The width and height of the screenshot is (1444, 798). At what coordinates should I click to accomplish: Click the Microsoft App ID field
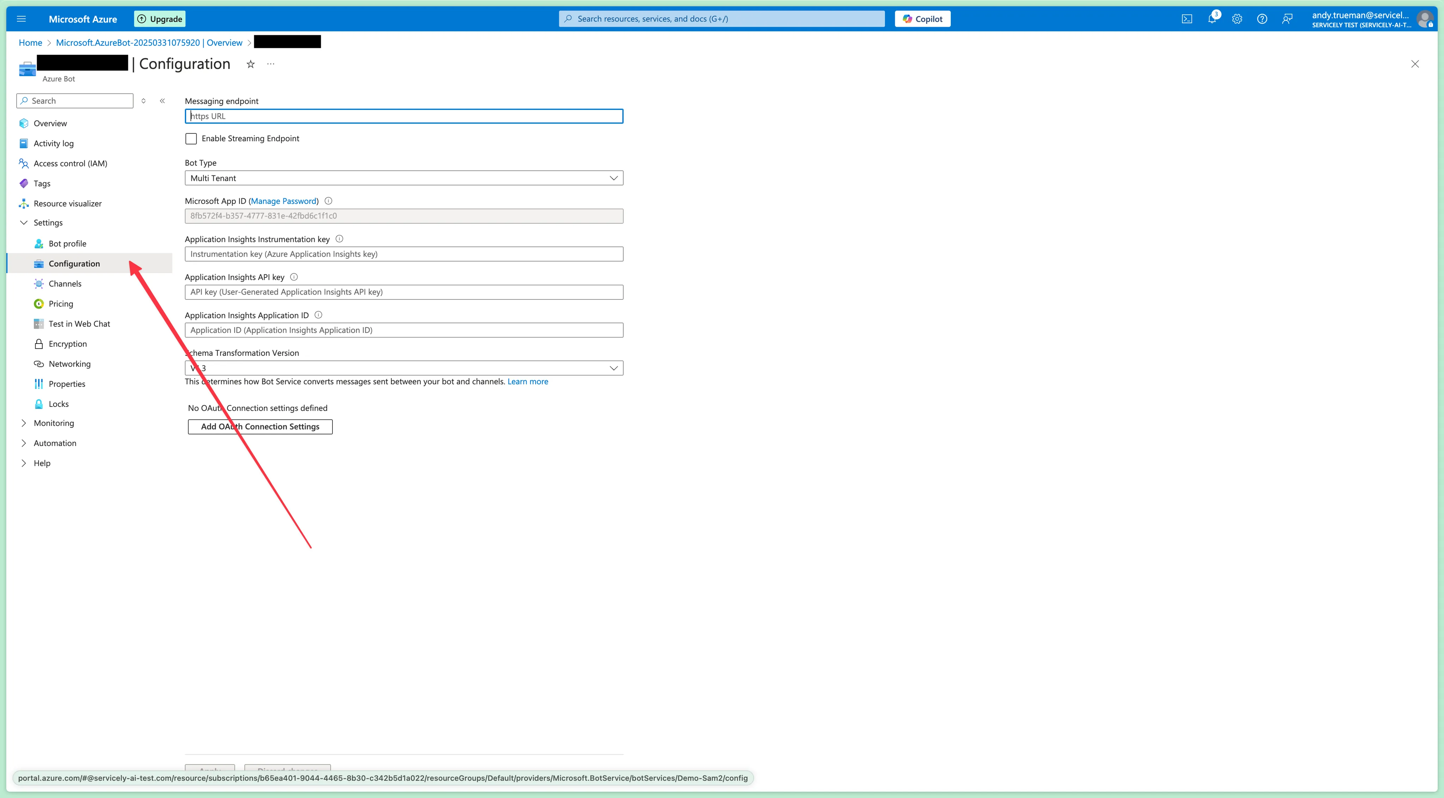404,216
